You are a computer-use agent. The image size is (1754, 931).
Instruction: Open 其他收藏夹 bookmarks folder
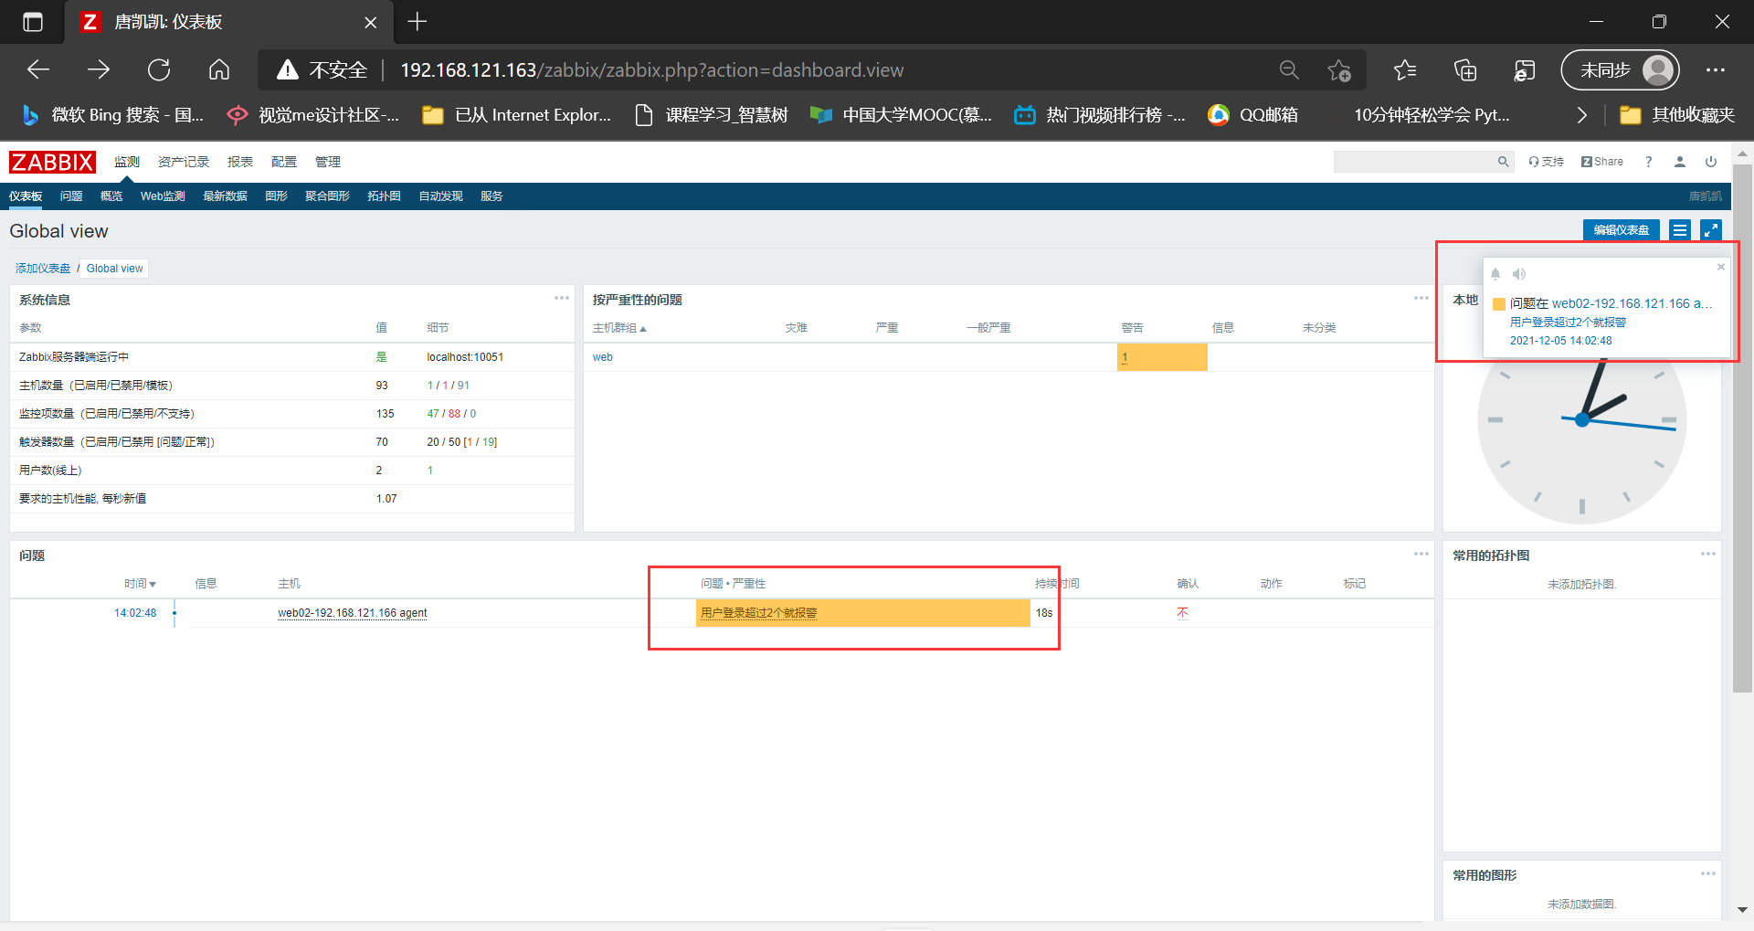1677,115
